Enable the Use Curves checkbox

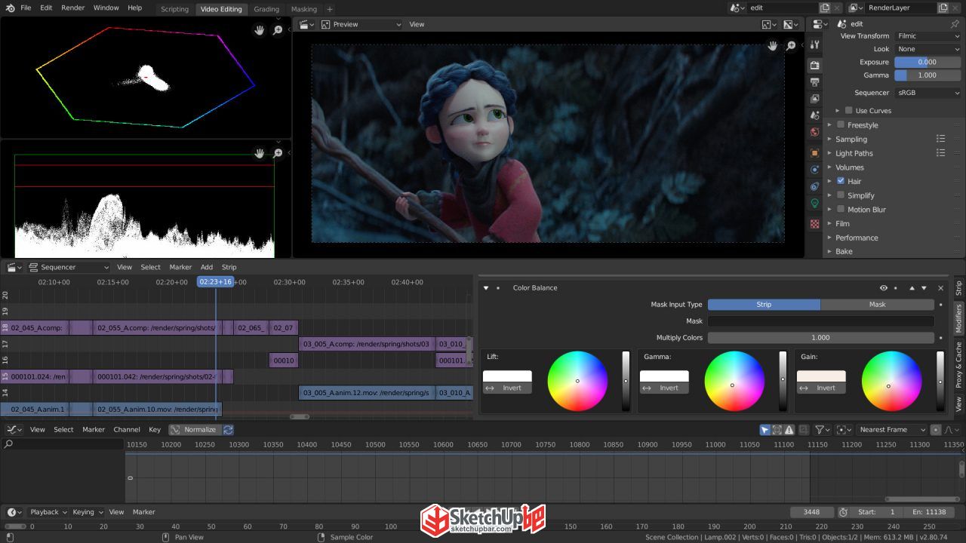[849, 110]
